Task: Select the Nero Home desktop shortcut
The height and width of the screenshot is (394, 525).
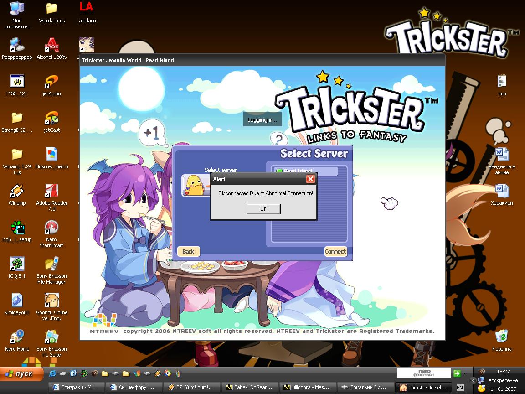Action: [17, 341]
